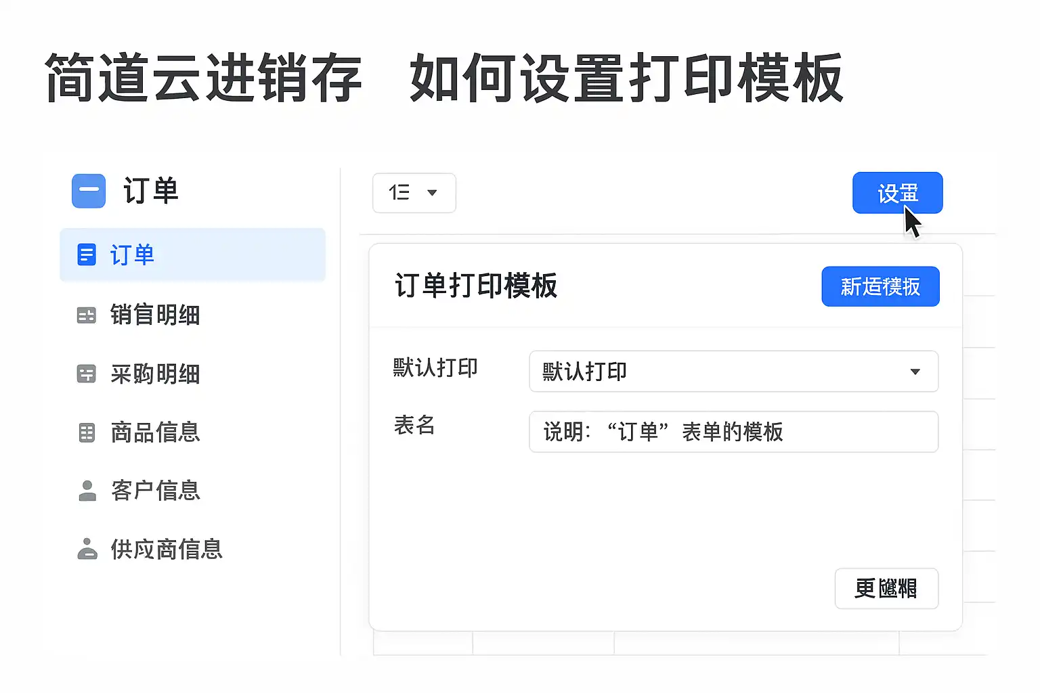
Task: Click the 表名 input field
Action: (734, 432)
